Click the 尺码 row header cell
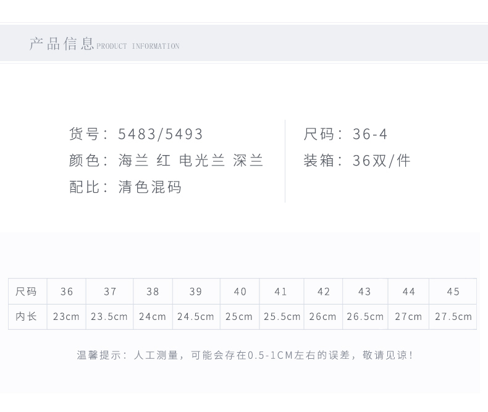This screenshot has height=412, width=488. [27, 292]
